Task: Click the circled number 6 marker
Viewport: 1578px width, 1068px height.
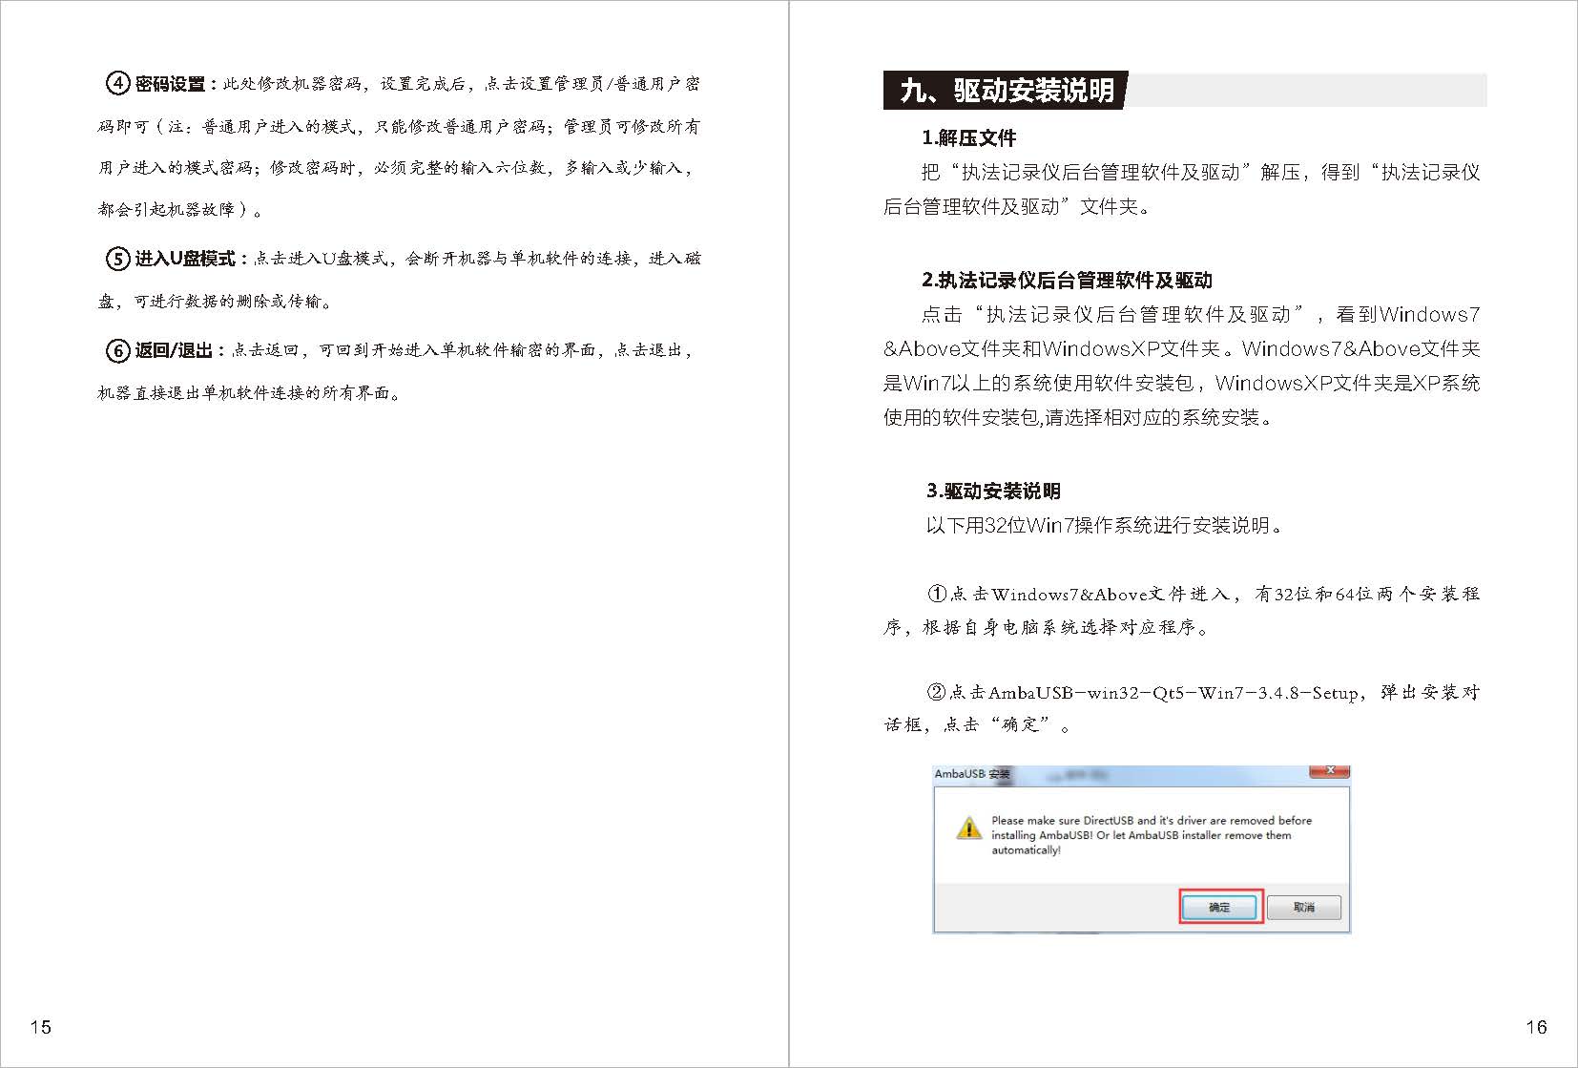Action: coord(117,350)
